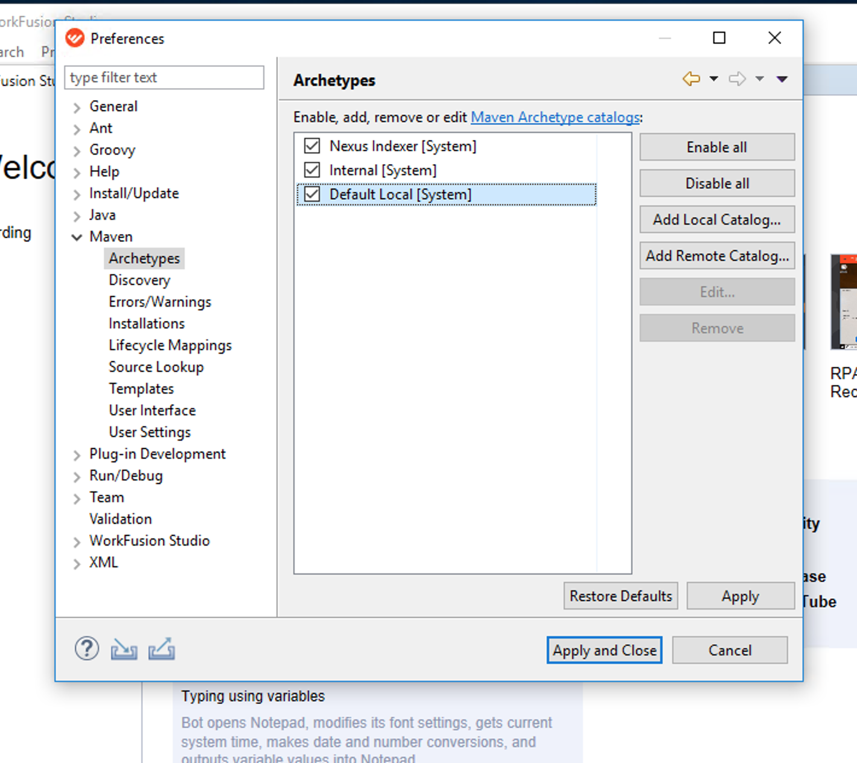Close the Preferences dialog with X

coord(775,38)
